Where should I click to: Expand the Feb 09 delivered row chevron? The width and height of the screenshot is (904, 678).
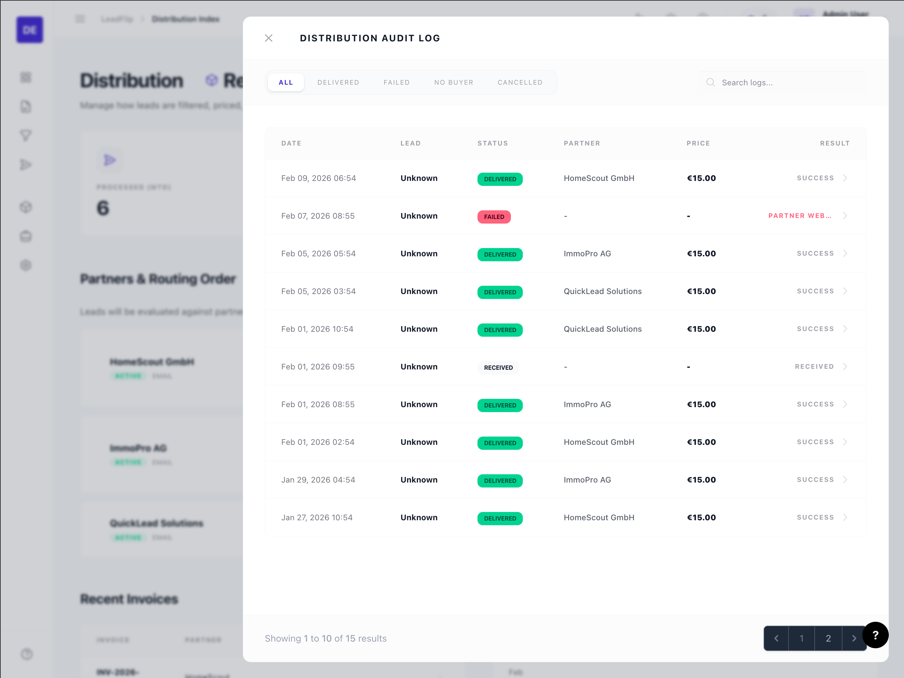(x=845, y=178)
